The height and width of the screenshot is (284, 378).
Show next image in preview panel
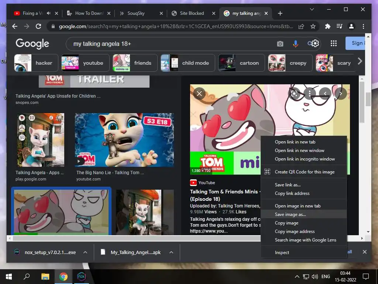click(341, 94)
